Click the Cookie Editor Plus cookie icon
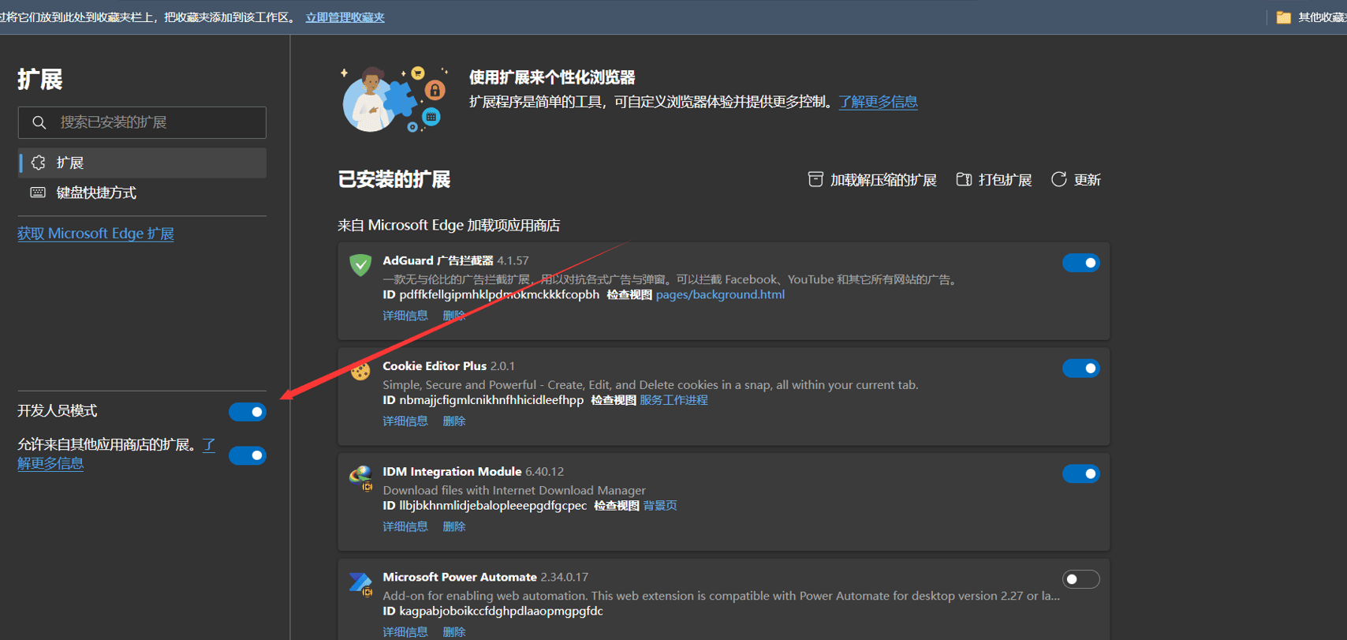This screenshot has width=1347, height=640. pyautogui.click(x=360, y=371)
